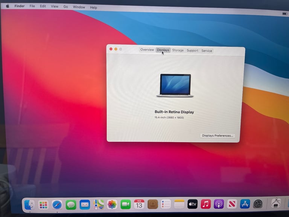Open Calendar showing 13 in Dock
The image size is (289, 217).
click(139, 204)
